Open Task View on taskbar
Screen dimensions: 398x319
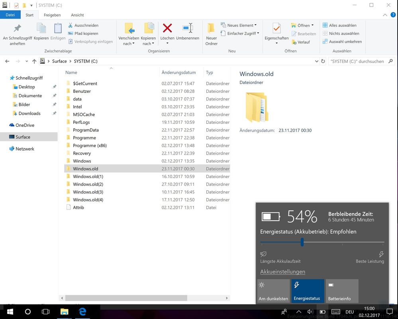tap(46, 311)
